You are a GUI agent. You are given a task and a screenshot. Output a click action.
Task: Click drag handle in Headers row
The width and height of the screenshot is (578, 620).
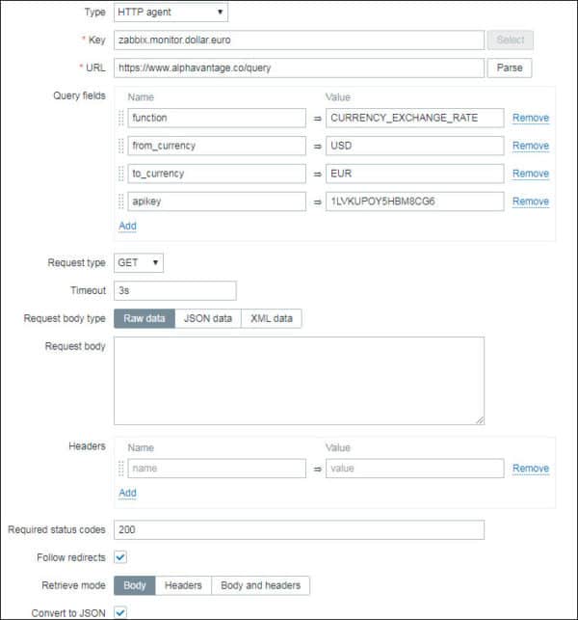[121, 469]
